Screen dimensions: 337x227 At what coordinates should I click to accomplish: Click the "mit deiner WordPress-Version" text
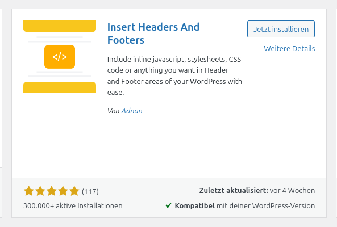tap(265, 206)
